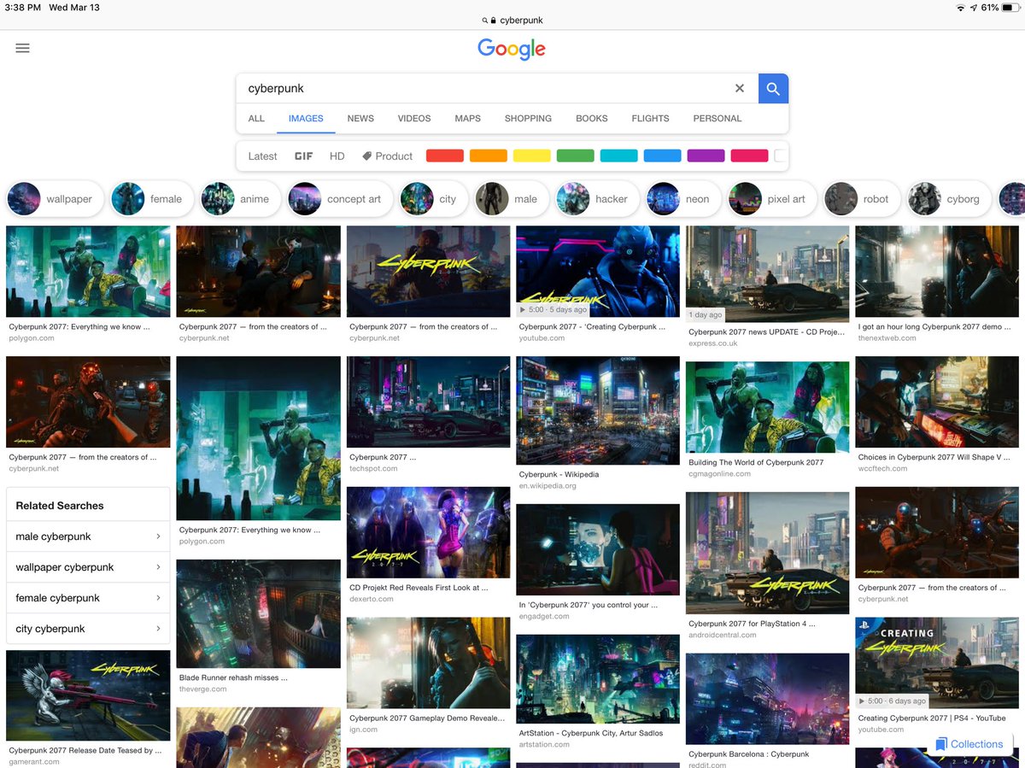The height and width of the screenshot is (768, 1025).
Task: Open Creating Cyberpunk 2077 PS4 YouTube thumbnail
Action: (x=937, y=663)
